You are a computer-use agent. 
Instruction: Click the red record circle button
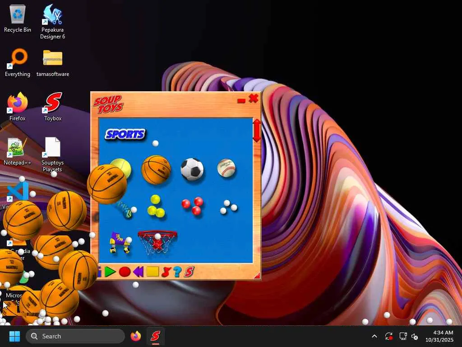(125, 272)
